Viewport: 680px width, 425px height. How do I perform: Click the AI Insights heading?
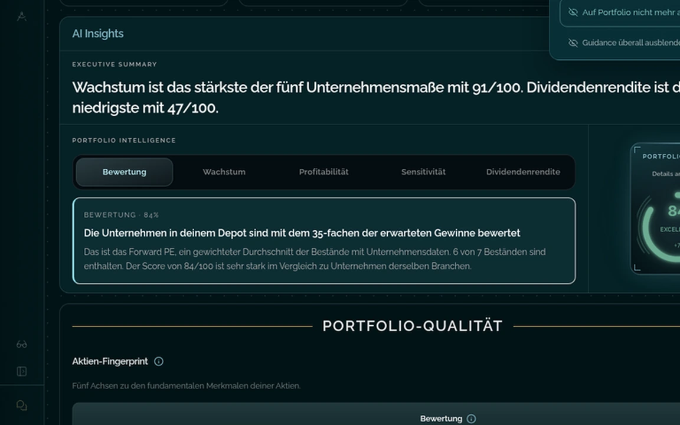(98, 34)
